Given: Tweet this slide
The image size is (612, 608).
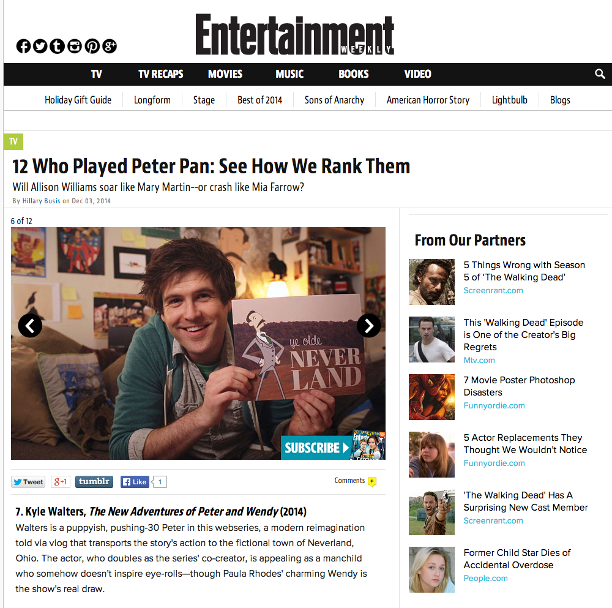Looking at the screenshot, I should click(28, 482).
